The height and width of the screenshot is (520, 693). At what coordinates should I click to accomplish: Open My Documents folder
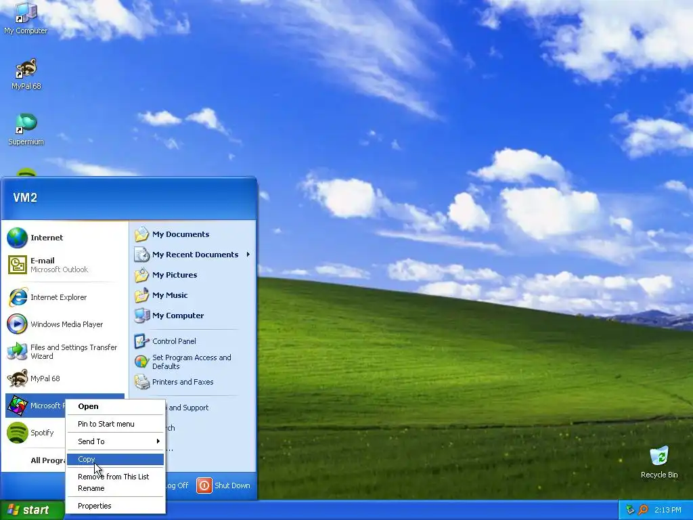point(193,234)
